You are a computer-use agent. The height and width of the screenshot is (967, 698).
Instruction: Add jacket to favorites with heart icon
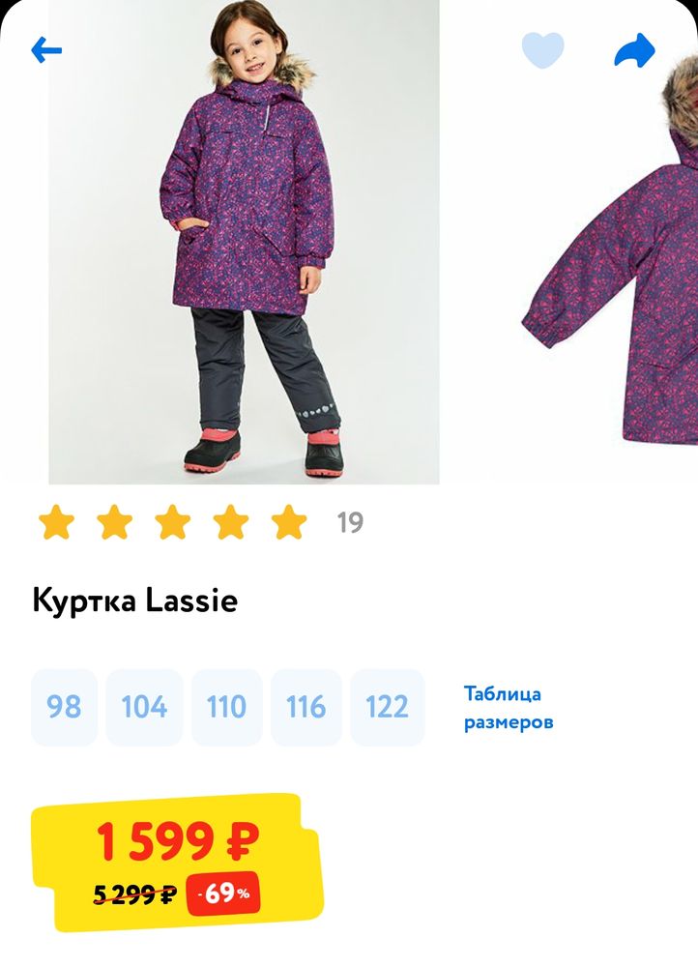[542, 49]
